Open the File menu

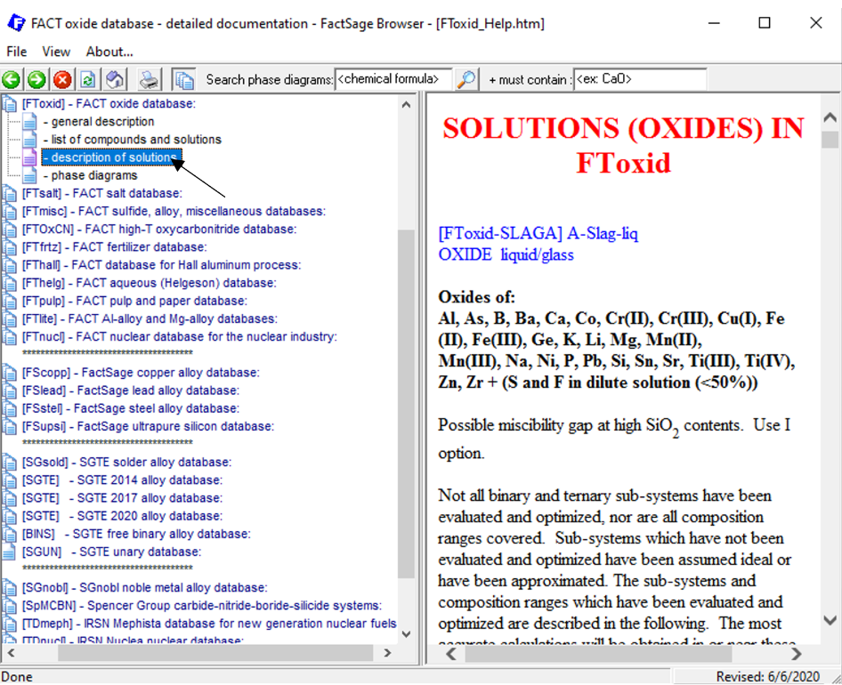[x=16, y=52]
